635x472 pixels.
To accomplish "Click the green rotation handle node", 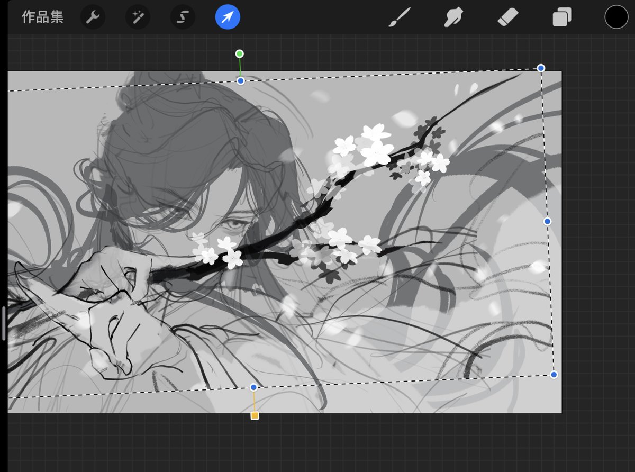I will click(239, 53).
